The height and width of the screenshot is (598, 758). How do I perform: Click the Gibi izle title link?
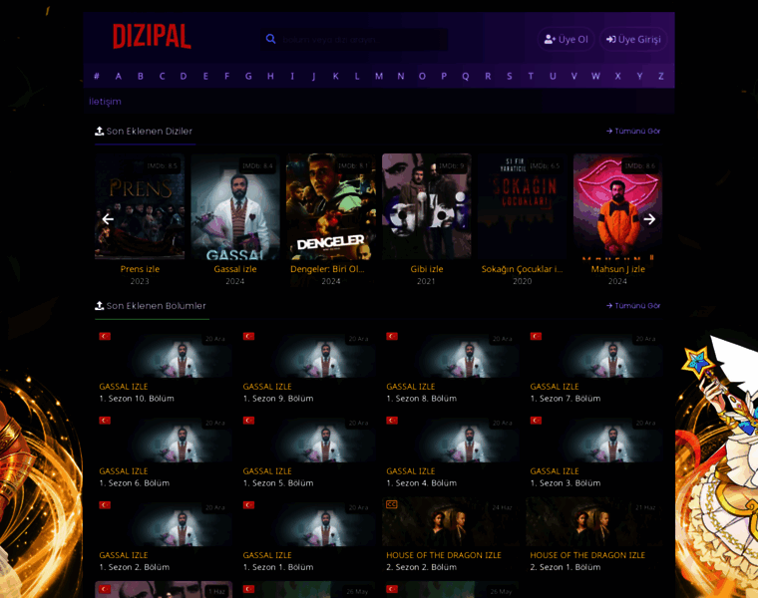click(427, 269)
